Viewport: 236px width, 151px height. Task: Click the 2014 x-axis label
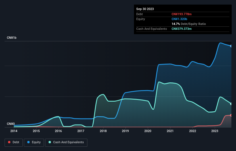point(14,131)
